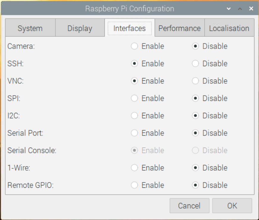The image size is (259, 220).
Task: Open the Display tab
Action: click(80, 28)
